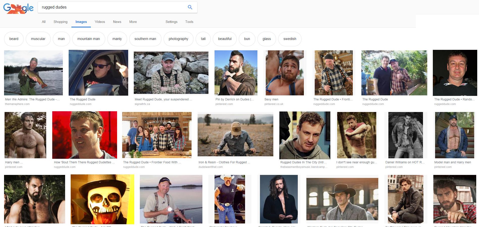Image resolution: width=479 pixels, height=227 pixels.
Task: Open 'I don't see near enough gu...' caption
Action: pos(357,162)
